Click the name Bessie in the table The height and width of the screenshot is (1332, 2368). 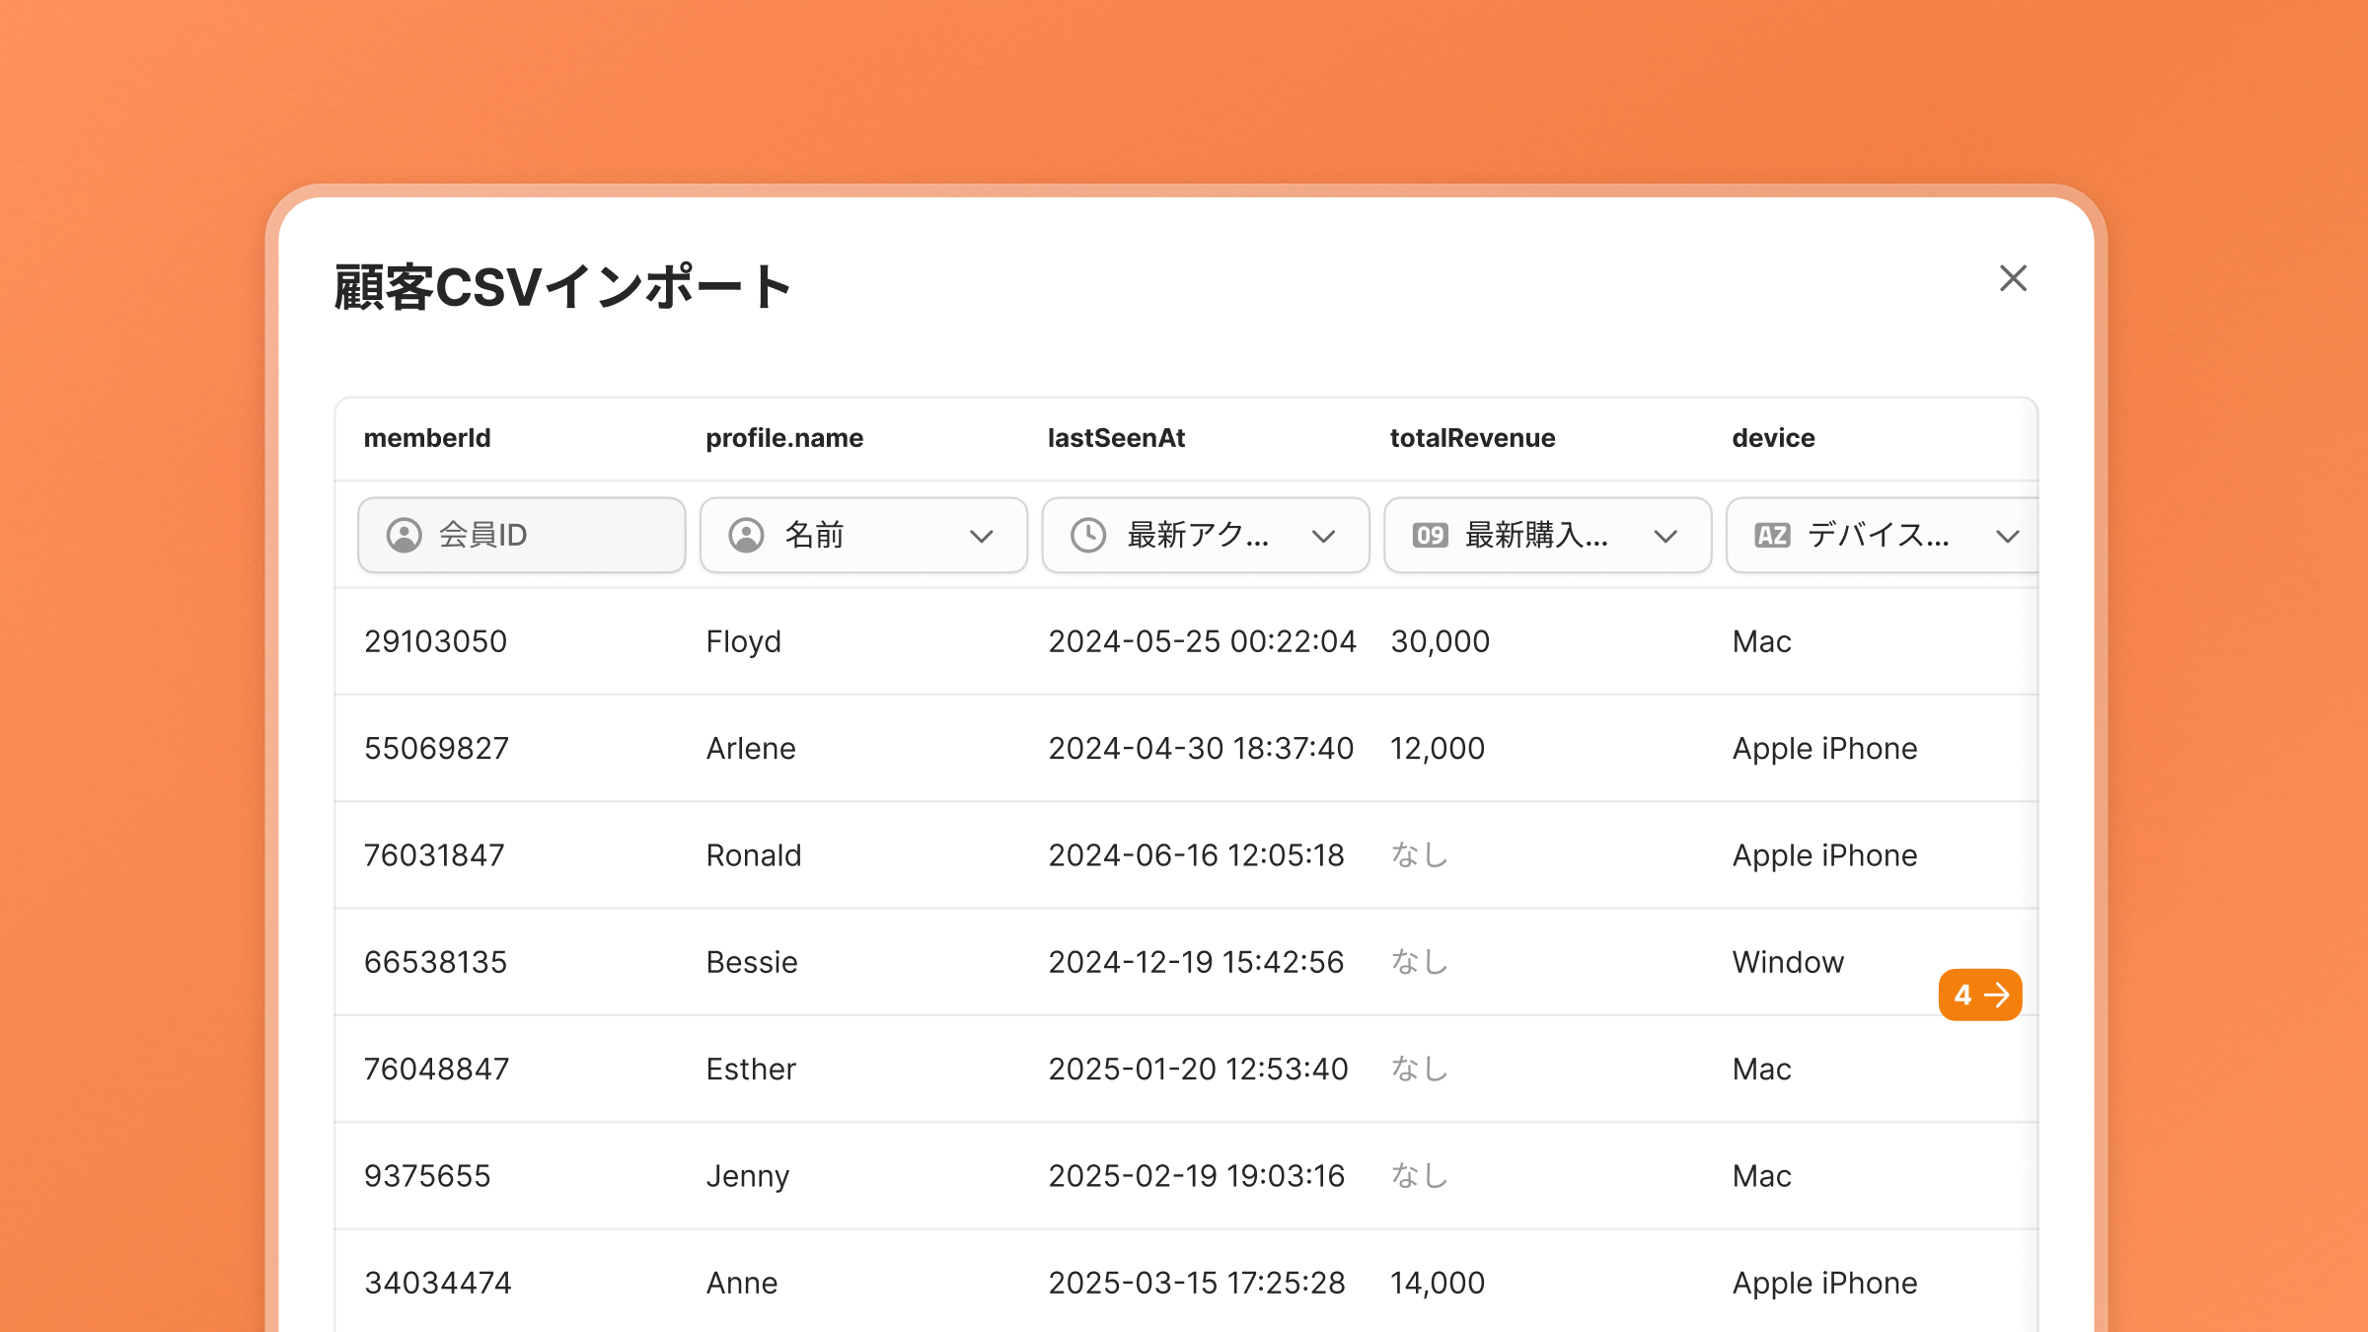point(752,962)
